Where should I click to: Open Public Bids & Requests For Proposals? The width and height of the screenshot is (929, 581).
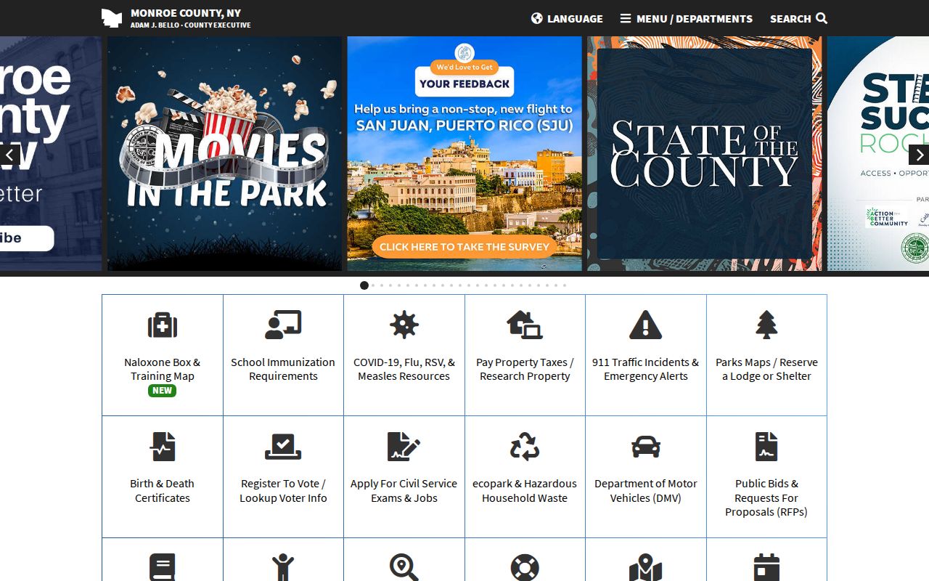tap(766, 497)
